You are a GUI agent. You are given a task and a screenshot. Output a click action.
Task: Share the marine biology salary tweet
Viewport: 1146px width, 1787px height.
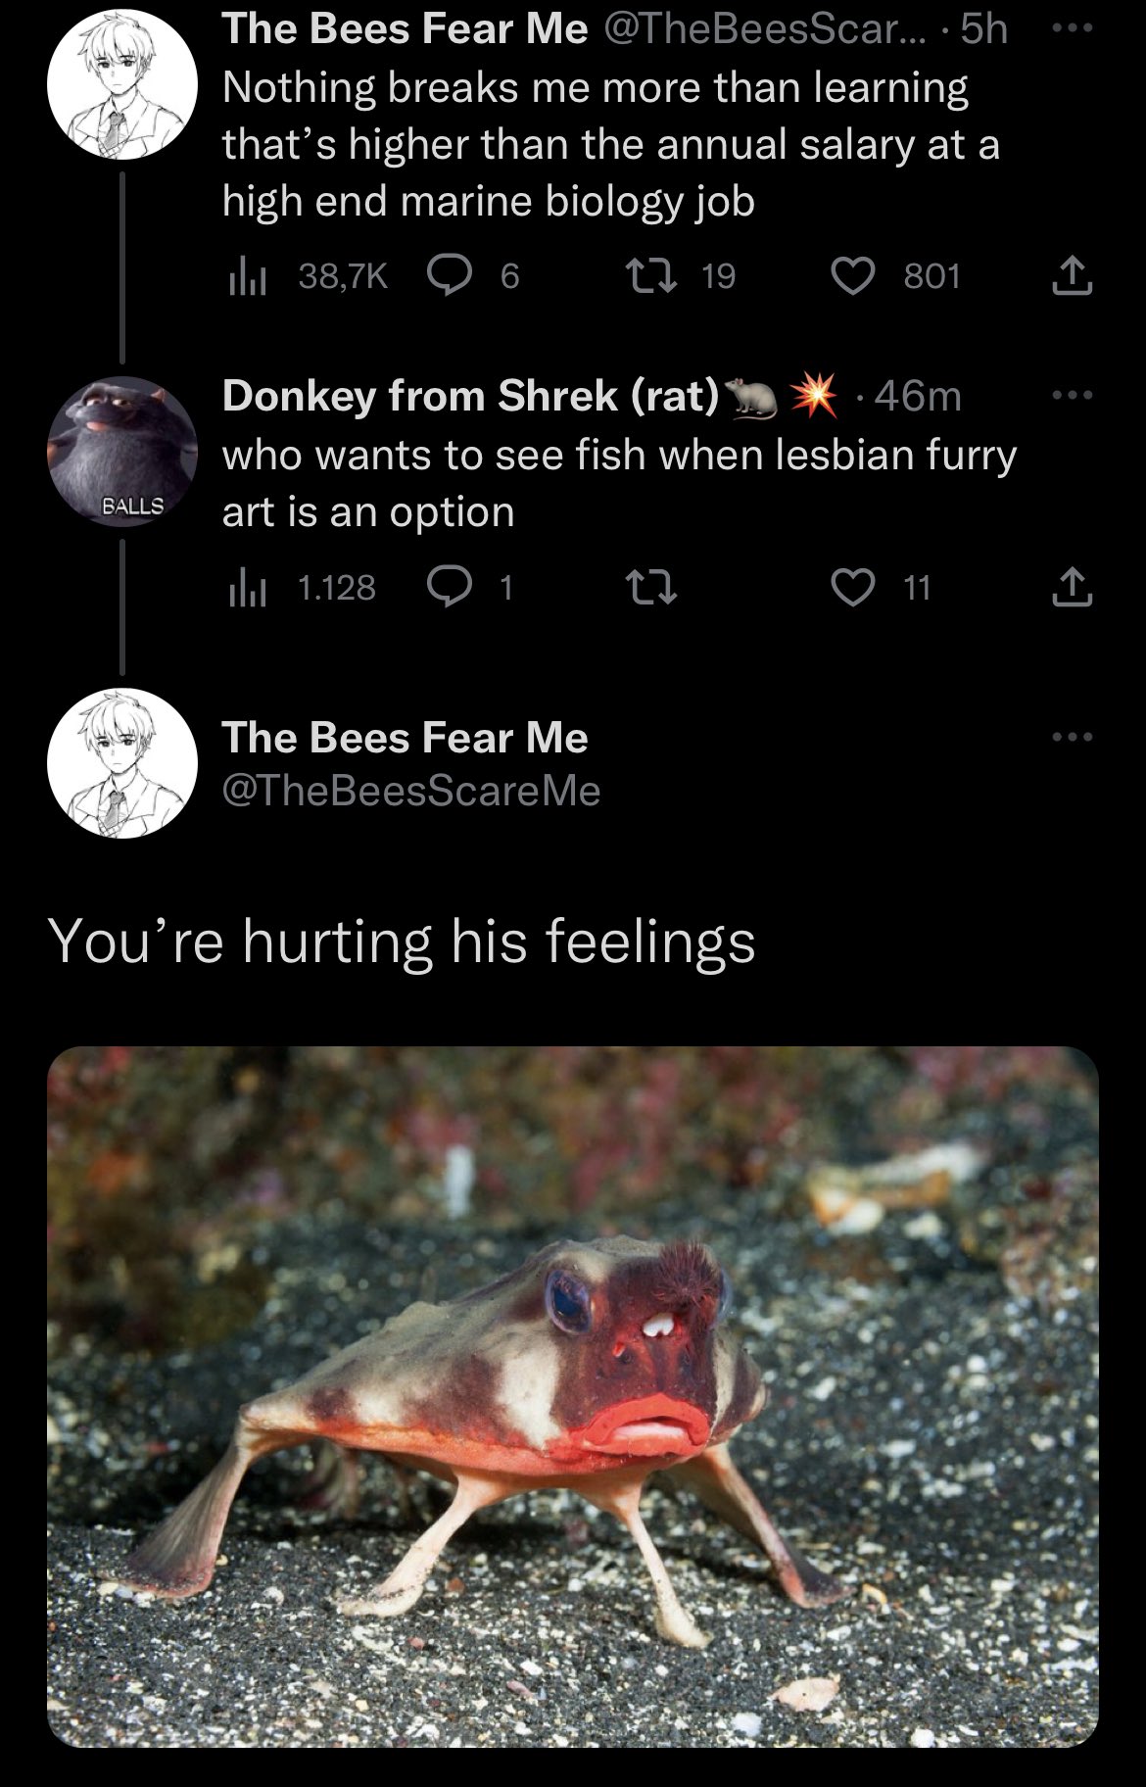[x=1072, y=276]
